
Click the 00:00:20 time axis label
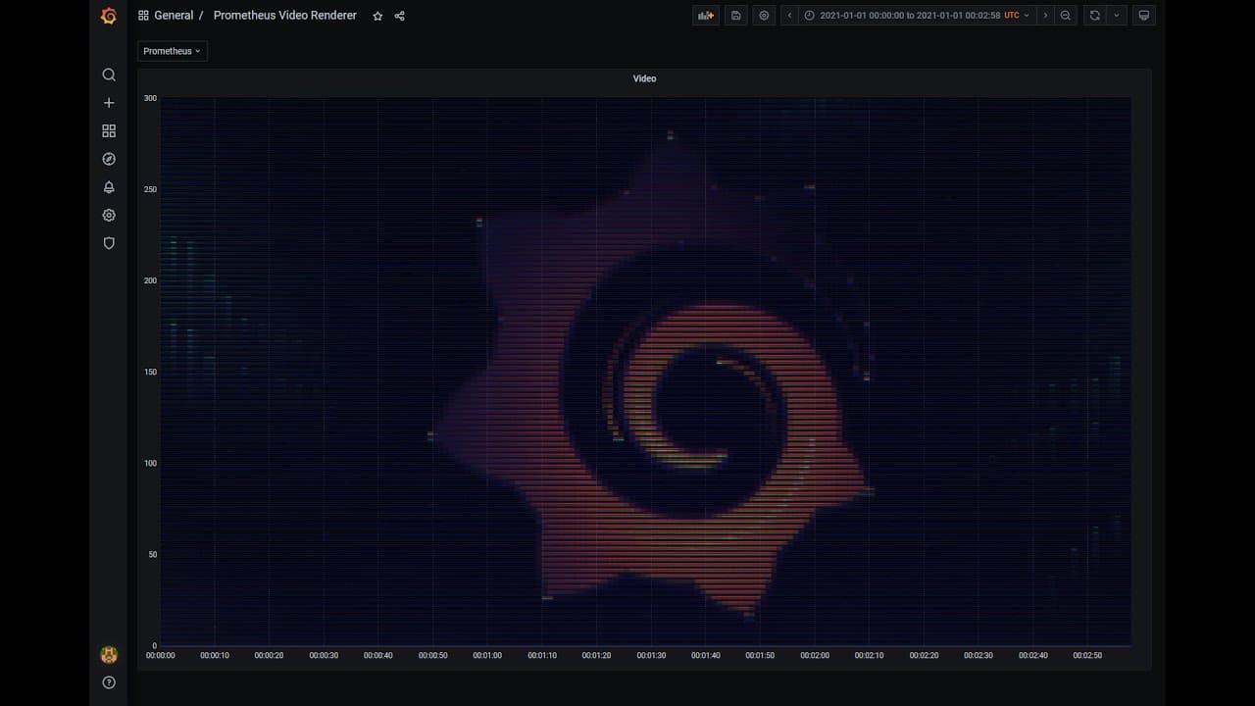point(270,655)
